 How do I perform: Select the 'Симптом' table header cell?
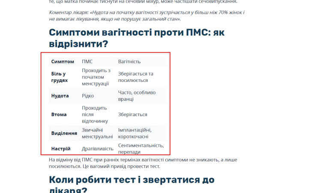point(63,61)
